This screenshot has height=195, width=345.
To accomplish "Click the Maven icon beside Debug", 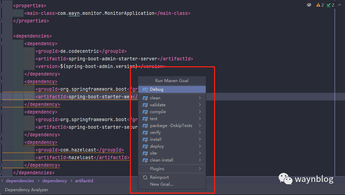I will [x=145, y=89].
